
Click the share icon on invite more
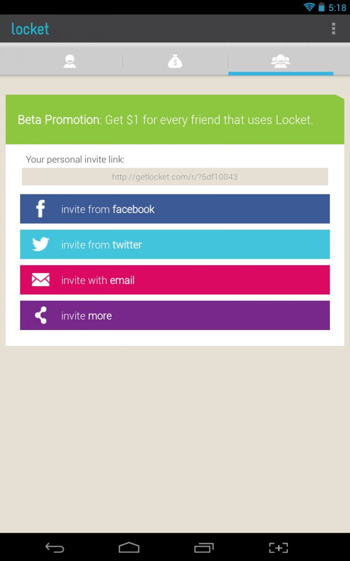tap(40, 315)
